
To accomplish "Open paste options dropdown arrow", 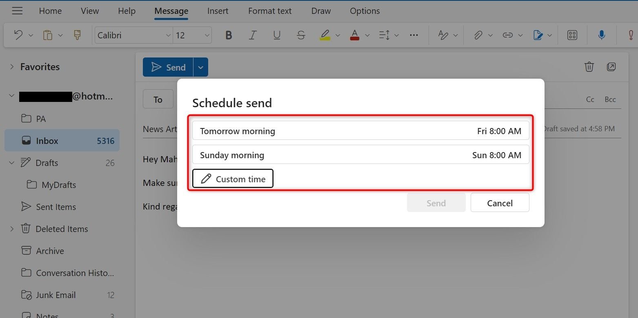I will click(x=60, y=35).
